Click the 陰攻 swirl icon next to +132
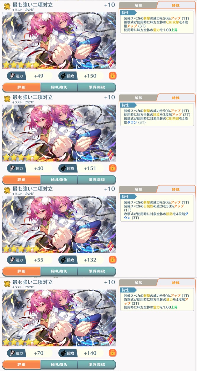This screenshot has height=371, width=197. [63, 260]
